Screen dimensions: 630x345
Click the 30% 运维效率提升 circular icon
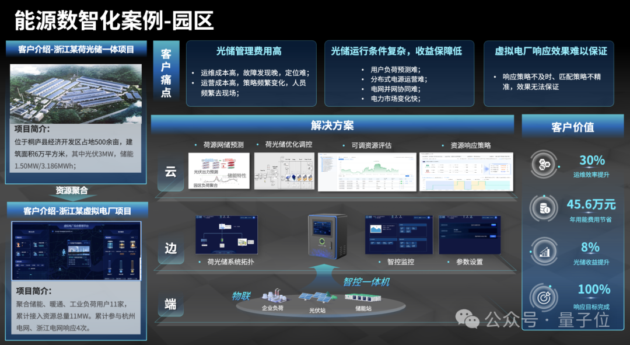544,163
